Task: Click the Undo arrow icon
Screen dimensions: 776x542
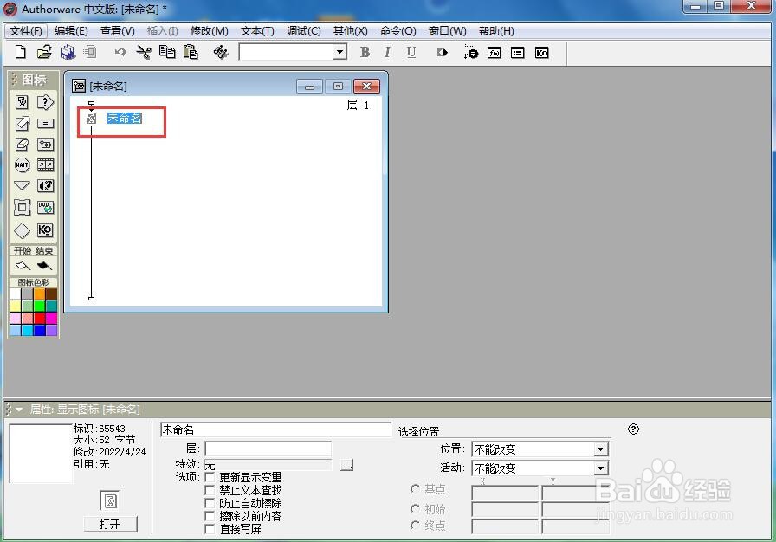Action: 120,52
